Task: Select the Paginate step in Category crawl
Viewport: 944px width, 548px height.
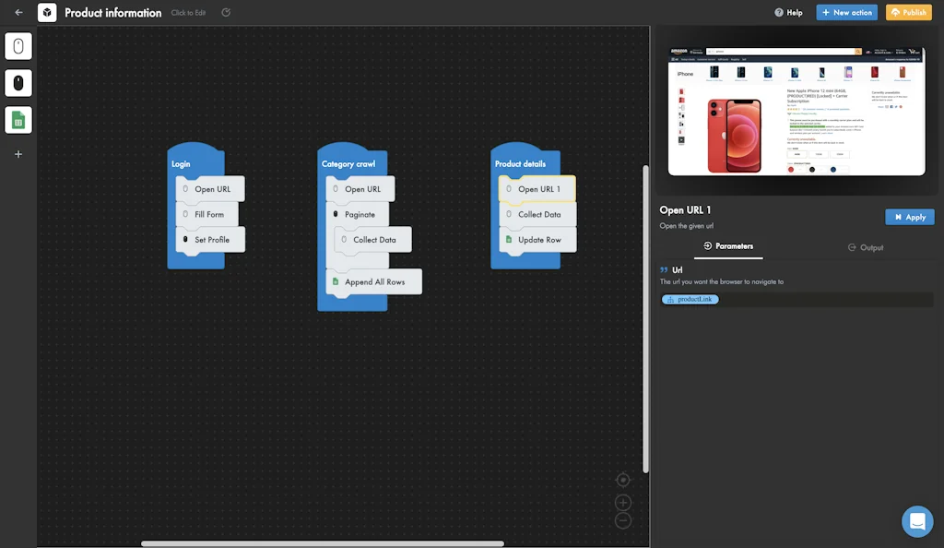Action: 360,214
